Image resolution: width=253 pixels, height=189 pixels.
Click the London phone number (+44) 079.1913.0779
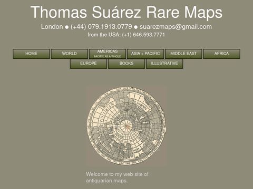[101, 27]
